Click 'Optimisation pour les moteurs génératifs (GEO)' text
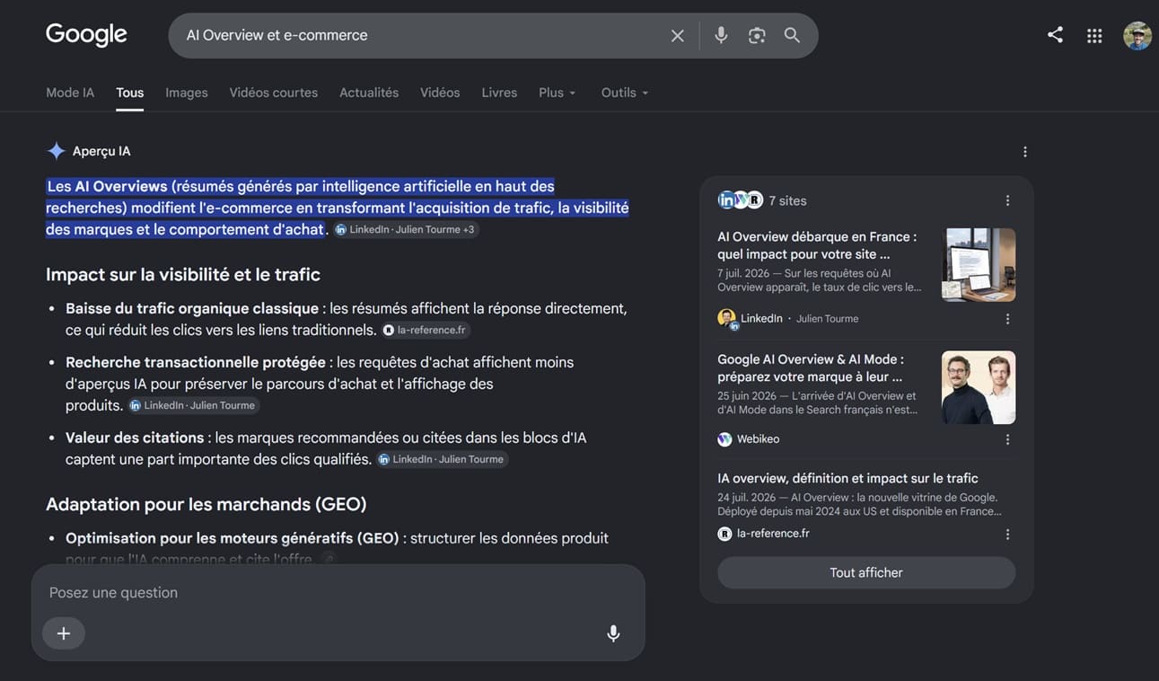The width and height of the screenshot is (1159, 681). 233,539
